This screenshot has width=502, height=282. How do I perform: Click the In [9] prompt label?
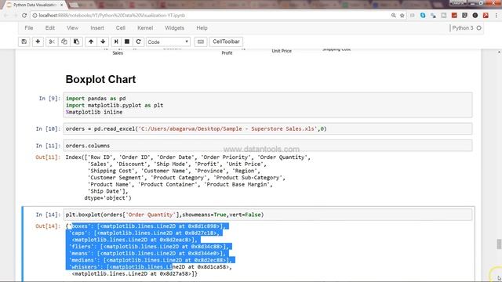click(x=49, y=99)
